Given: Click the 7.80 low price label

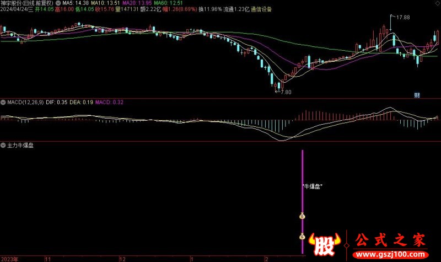Looking at the screenshot, I should [286, 92].
